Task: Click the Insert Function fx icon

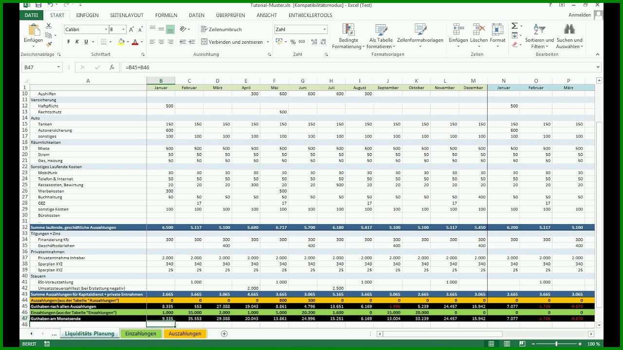Action: [x=112, y=68]
